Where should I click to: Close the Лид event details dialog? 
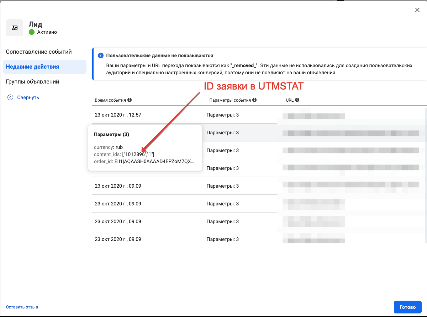click(x=417, y=10)
